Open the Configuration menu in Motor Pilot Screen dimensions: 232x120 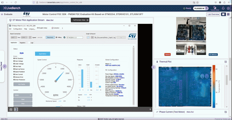tap(18, 29)
